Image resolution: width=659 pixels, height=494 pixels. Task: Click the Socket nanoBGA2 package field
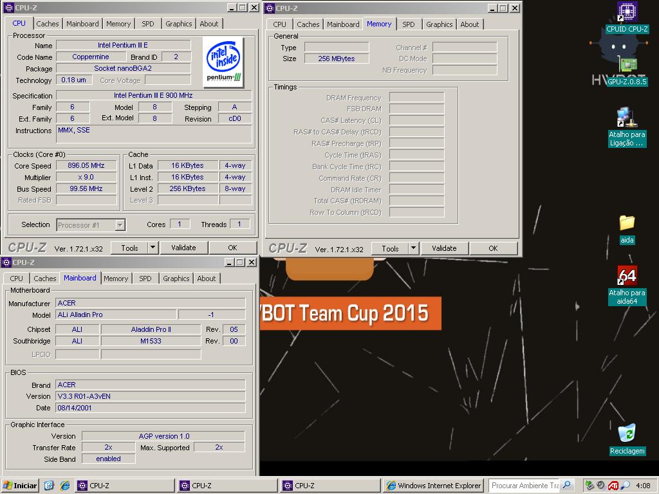tap(123, 68)
